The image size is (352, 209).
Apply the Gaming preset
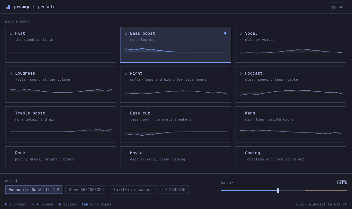290,157
